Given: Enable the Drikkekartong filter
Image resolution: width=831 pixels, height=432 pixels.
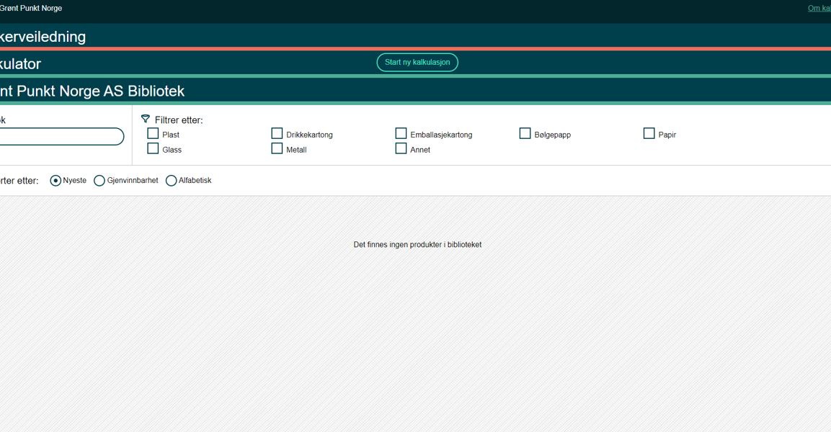Looking at the screenshot, I should 277,133.
